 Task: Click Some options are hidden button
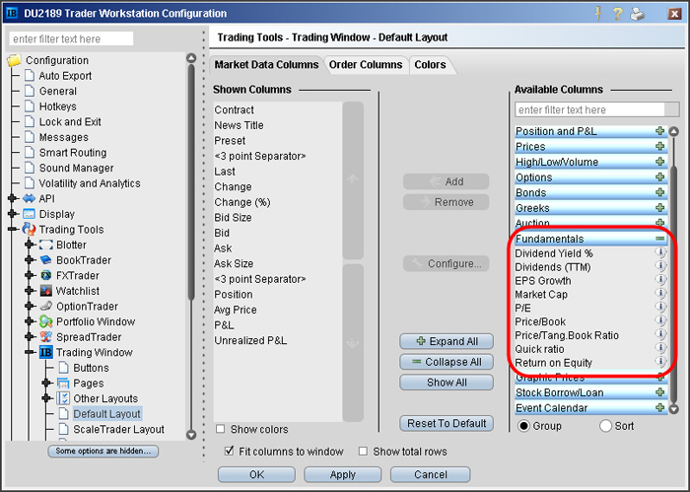click(103, 451)
